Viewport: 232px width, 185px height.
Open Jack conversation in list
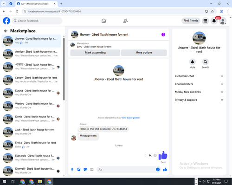pos(31,132)
